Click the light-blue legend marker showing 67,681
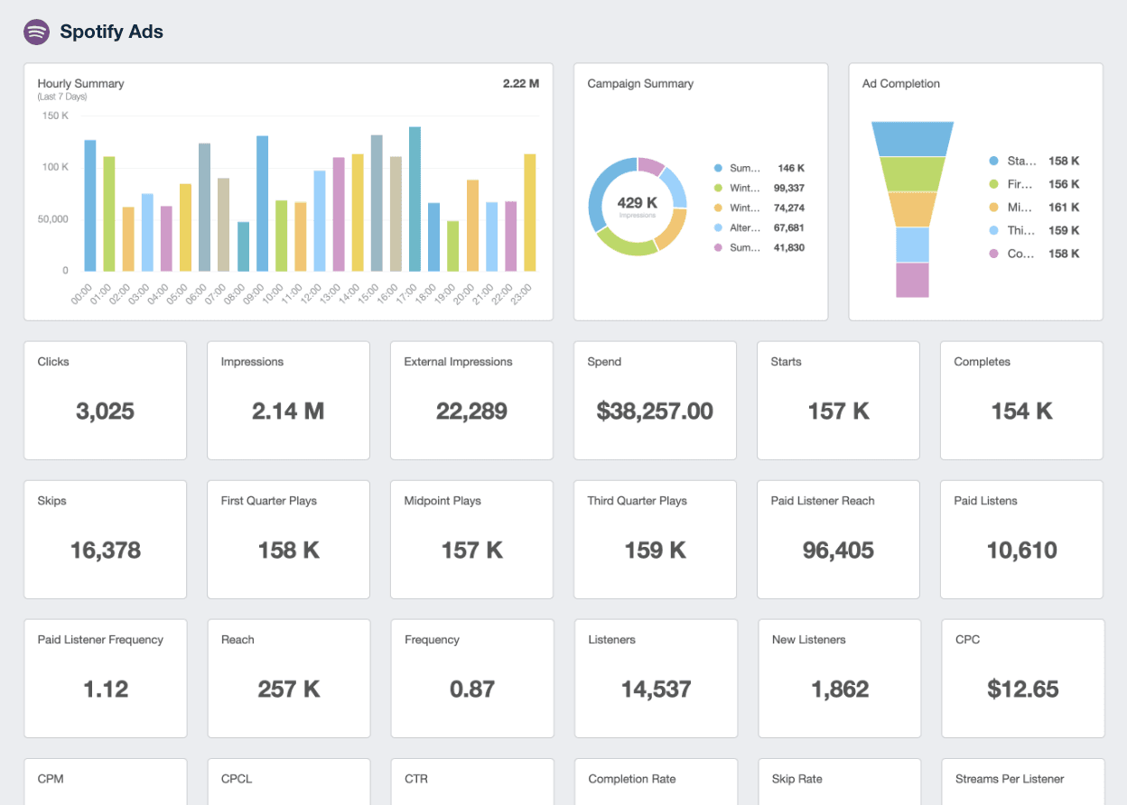The image size is (1127, 805). [719, 227]
